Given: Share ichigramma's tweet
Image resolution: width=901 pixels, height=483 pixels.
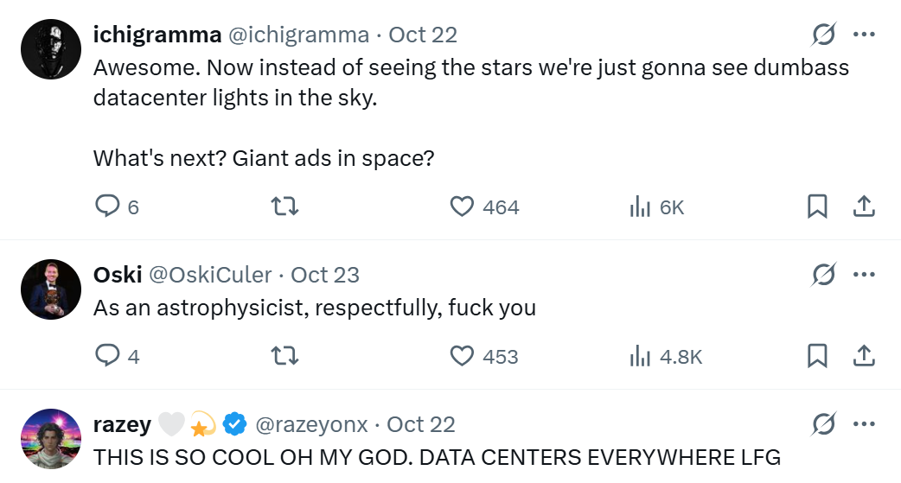Looking at the screenshot, I should (864, 207).
